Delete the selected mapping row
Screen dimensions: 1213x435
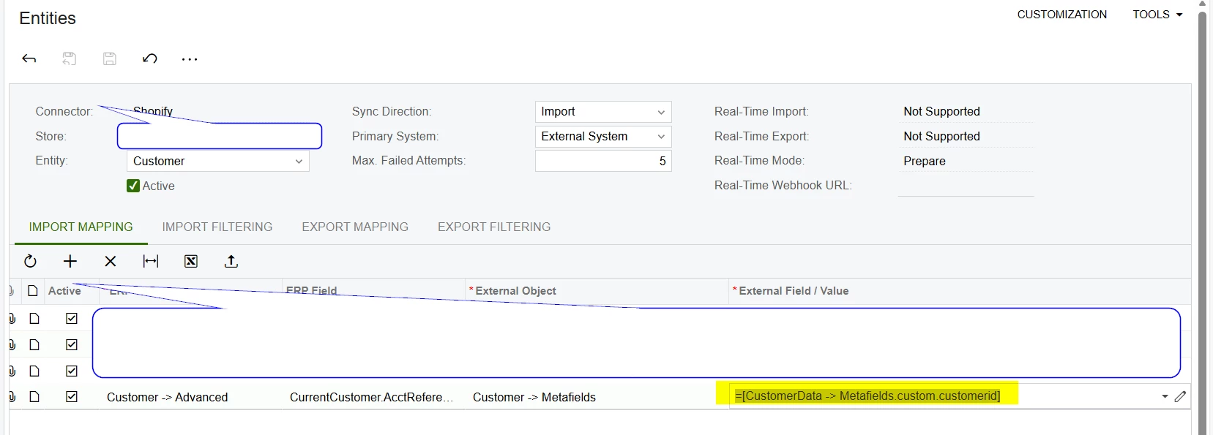(111, 261)
